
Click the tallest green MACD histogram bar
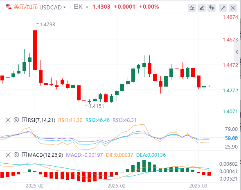144,166
